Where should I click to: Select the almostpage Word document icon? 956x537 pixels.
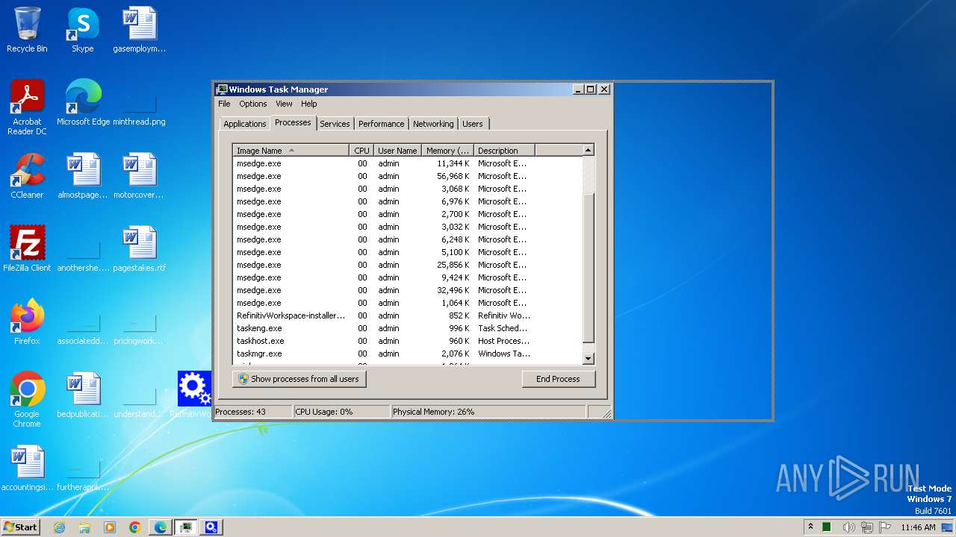click(x=83, y=175)
